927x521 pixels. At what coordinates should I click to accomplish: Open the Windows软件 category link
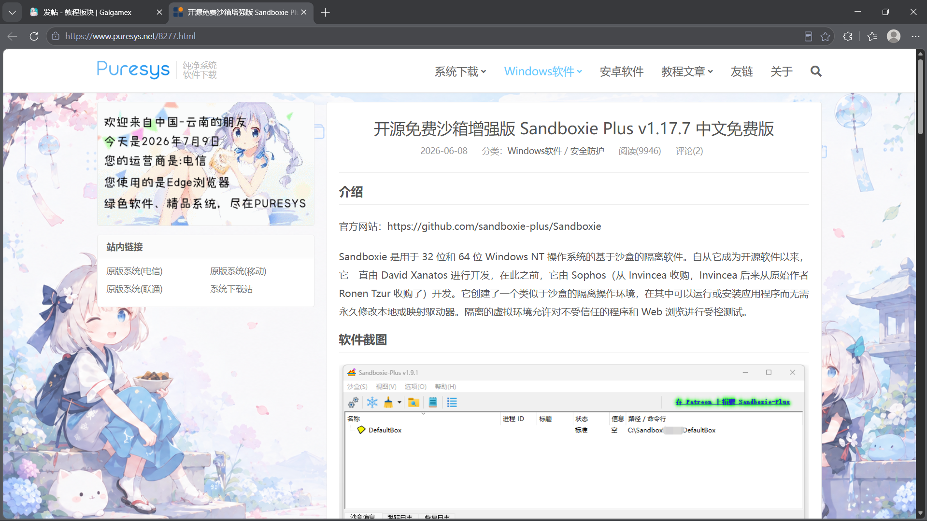(534, 151)
